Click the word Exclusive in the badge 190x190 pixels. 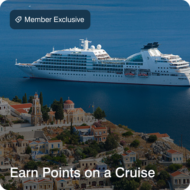click(x=69, y=20)
